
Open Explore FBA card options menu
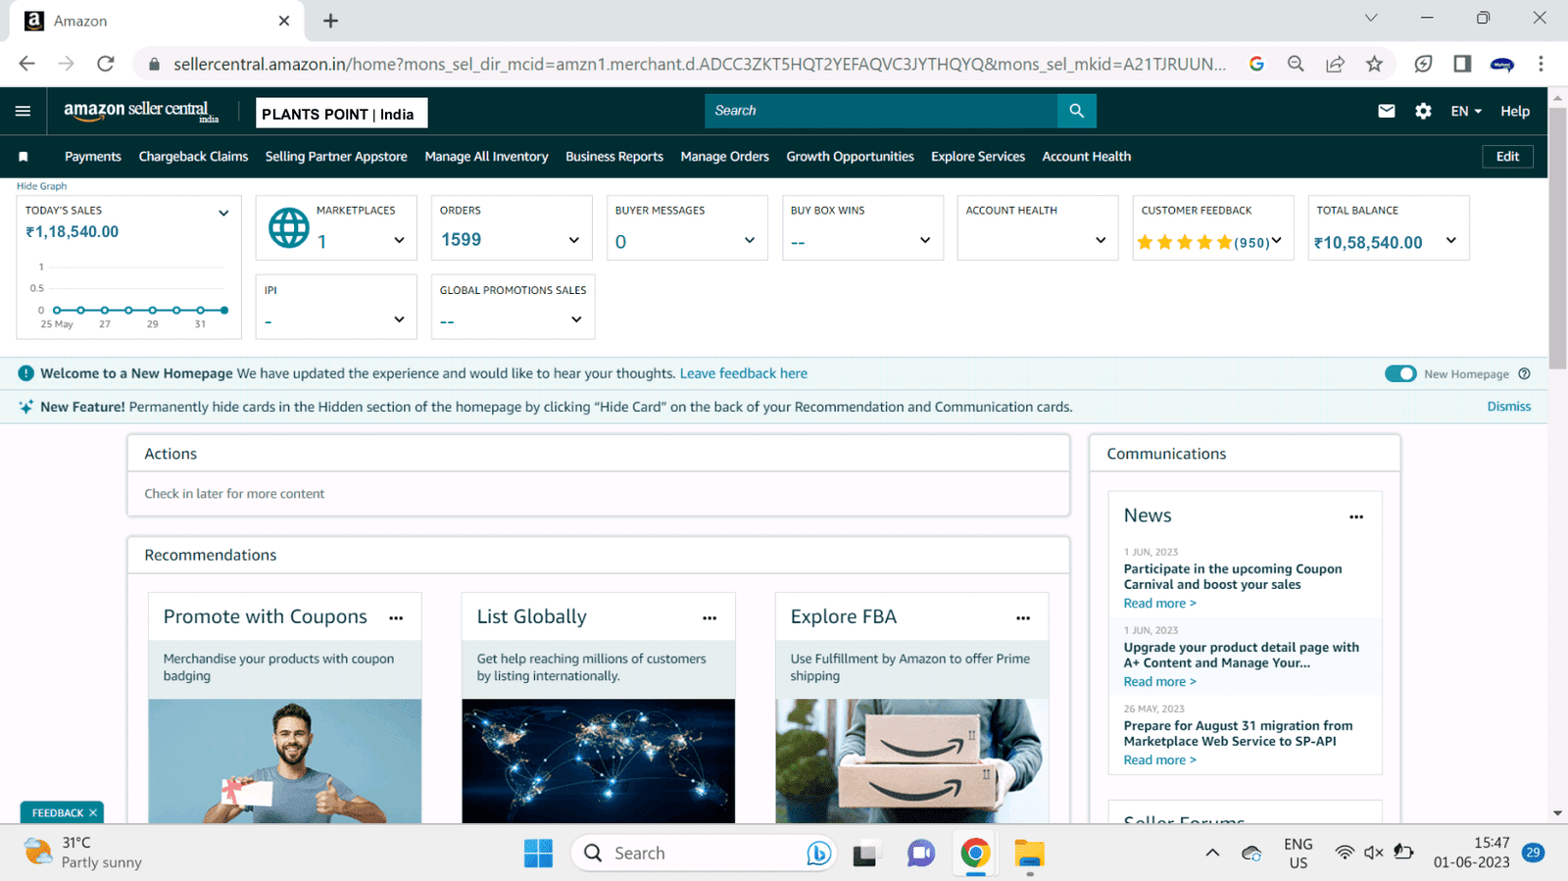click(1023, 618)
